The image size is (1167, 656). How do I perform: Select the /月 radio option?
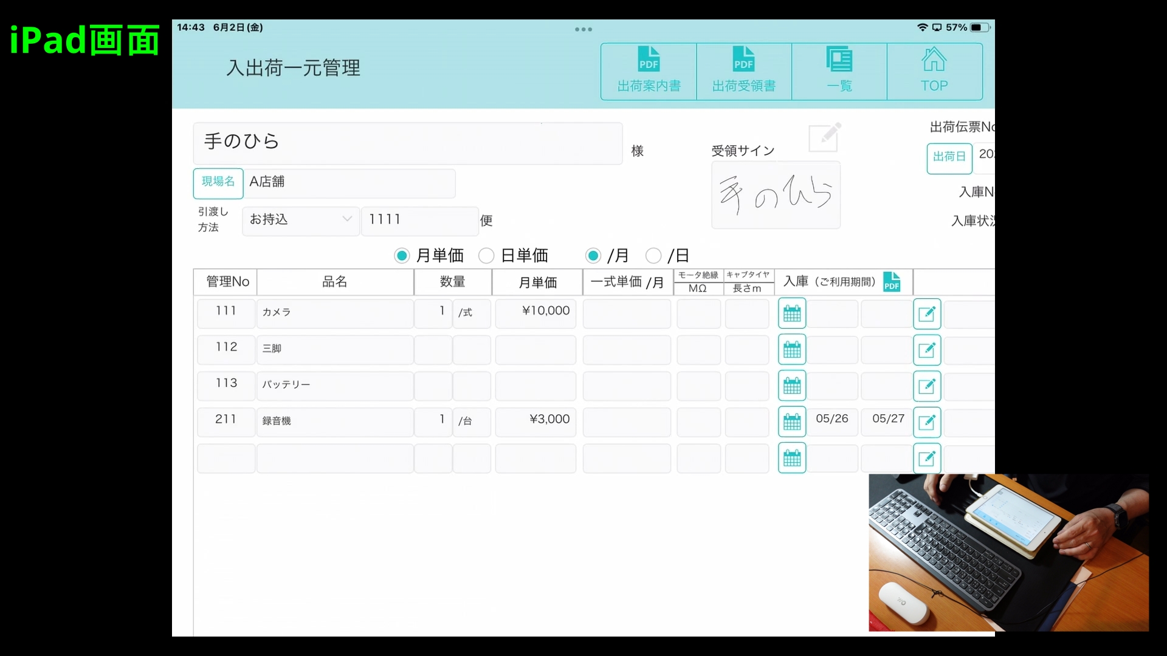click(593, 256)
